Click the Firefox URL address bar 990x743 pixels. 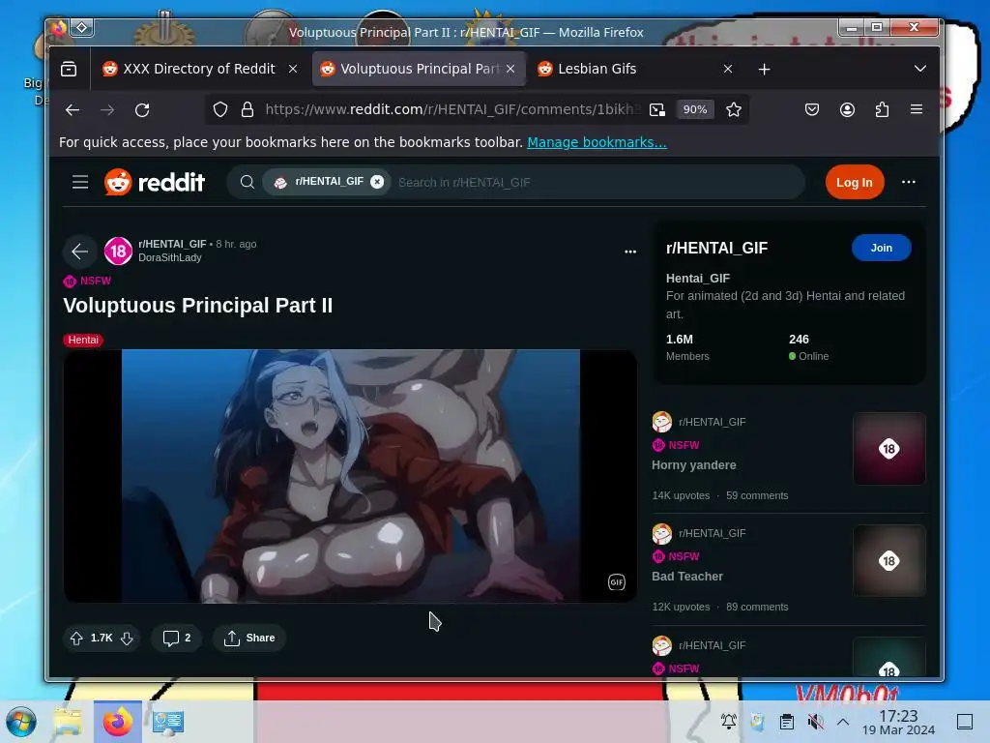tap(451, 110)
